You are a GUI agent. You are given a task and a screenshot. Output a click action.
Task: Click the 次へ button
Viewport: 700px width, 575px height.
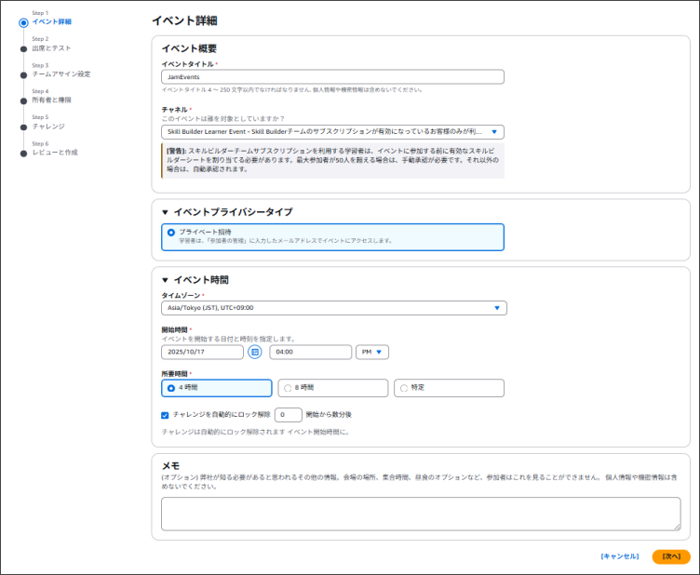click(x=670, y=556)
